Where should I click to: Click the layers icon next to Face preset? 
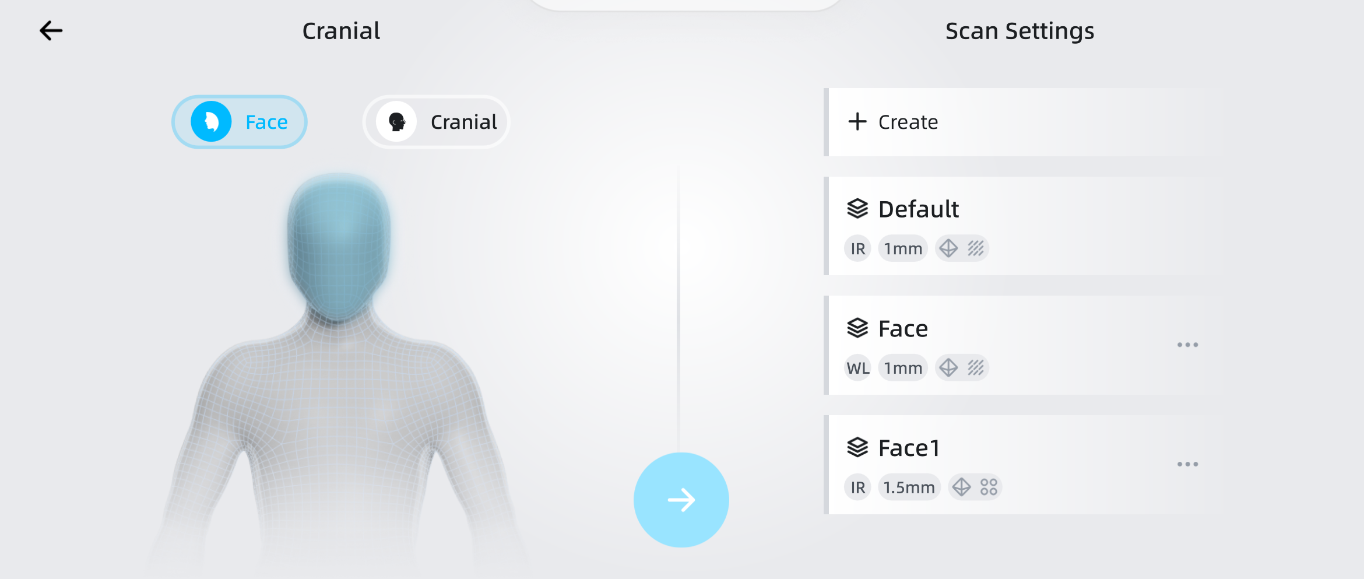click(x=857, y=328)
